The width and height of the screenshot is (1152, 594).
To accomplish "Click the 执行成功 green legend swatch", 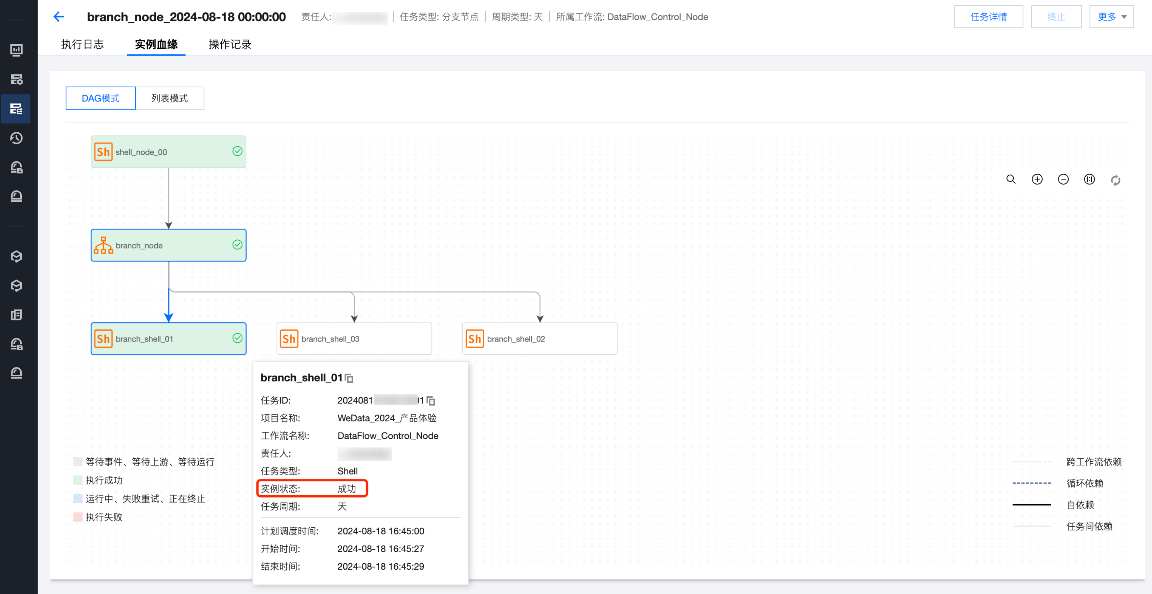I will coord(78,480).
